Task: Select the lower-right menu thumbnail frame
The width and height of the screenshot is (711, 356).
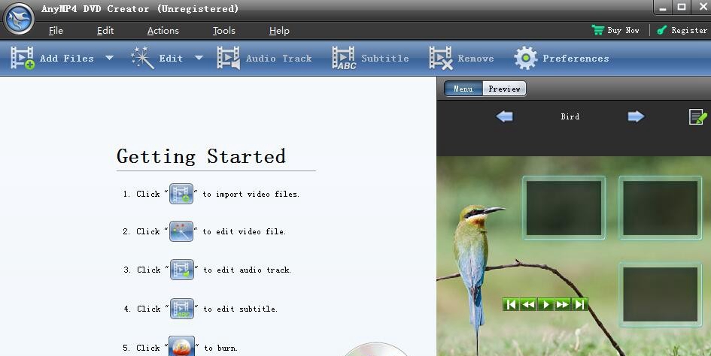Action: tap(661, 294)
